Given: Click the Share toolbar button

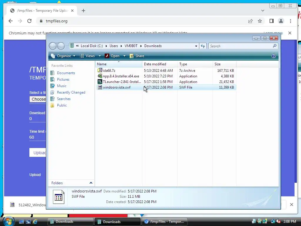Looking at the screenshot, I should pos(137,56).
